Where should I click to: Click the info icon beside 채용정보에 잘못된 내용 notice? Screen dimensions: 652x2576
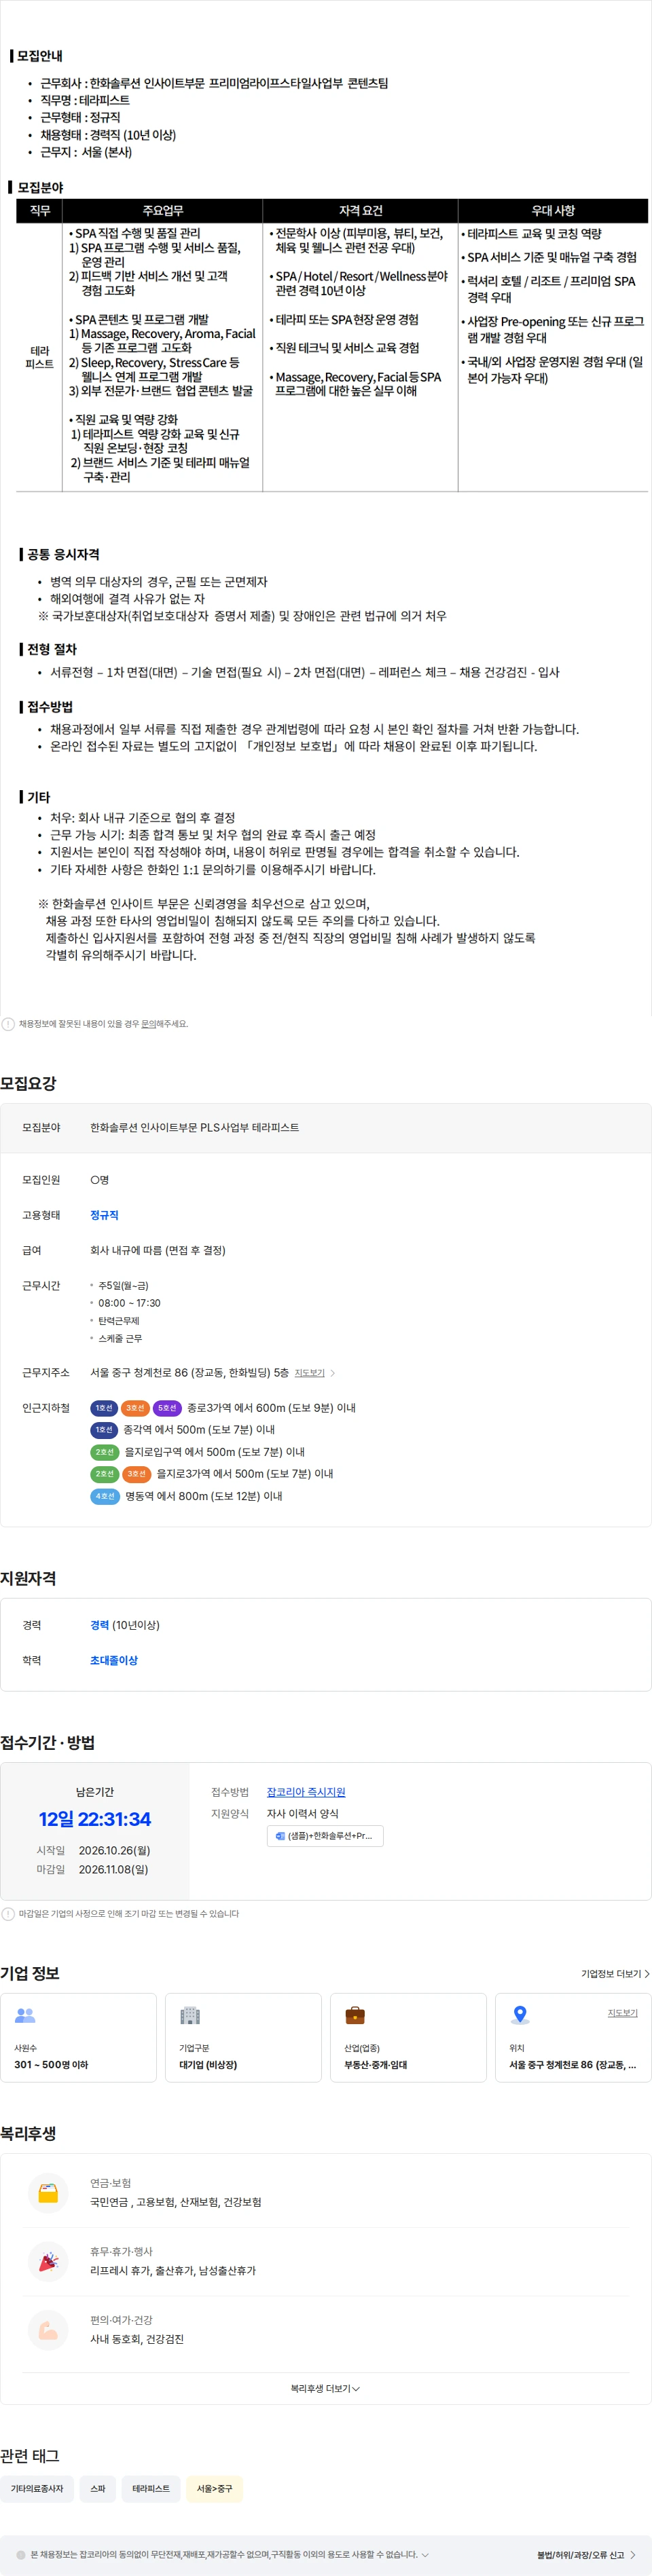tap(8, 1024)
